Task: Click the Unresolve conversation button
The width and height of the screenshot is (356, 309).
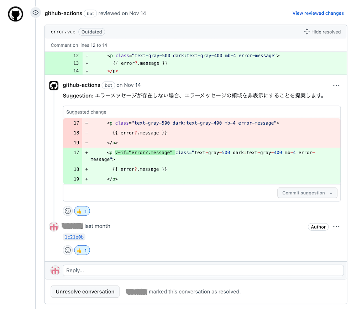Action: coord(85,292)
